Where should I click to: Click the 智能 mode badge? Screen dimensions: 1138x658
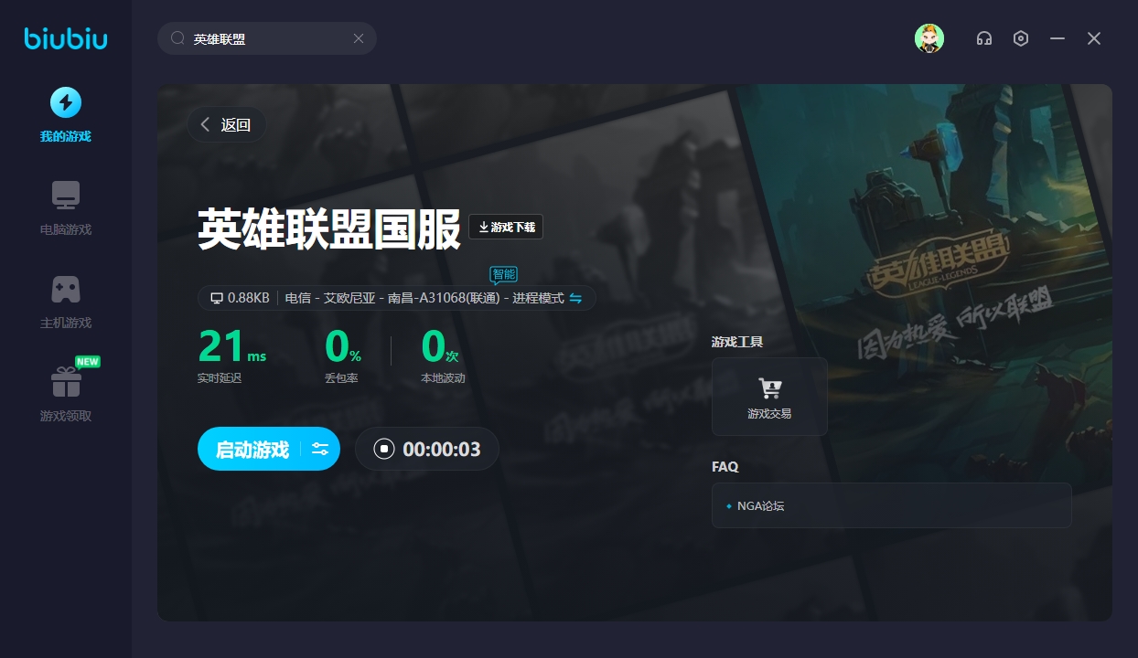[503, 274]
